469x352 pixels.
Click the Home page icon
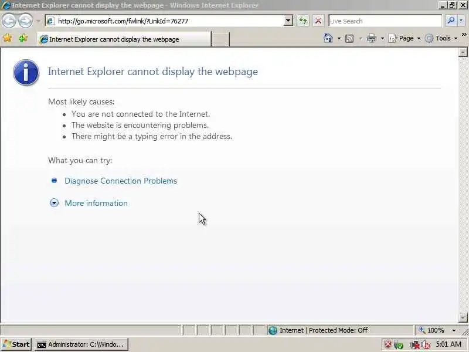pyautogui.click(x=328, y=38)
